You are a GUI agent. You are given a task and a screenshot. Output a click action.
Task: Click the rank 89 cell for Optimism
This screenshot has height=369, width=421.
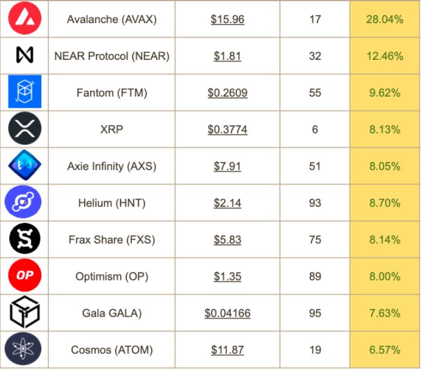pos(315,276)
